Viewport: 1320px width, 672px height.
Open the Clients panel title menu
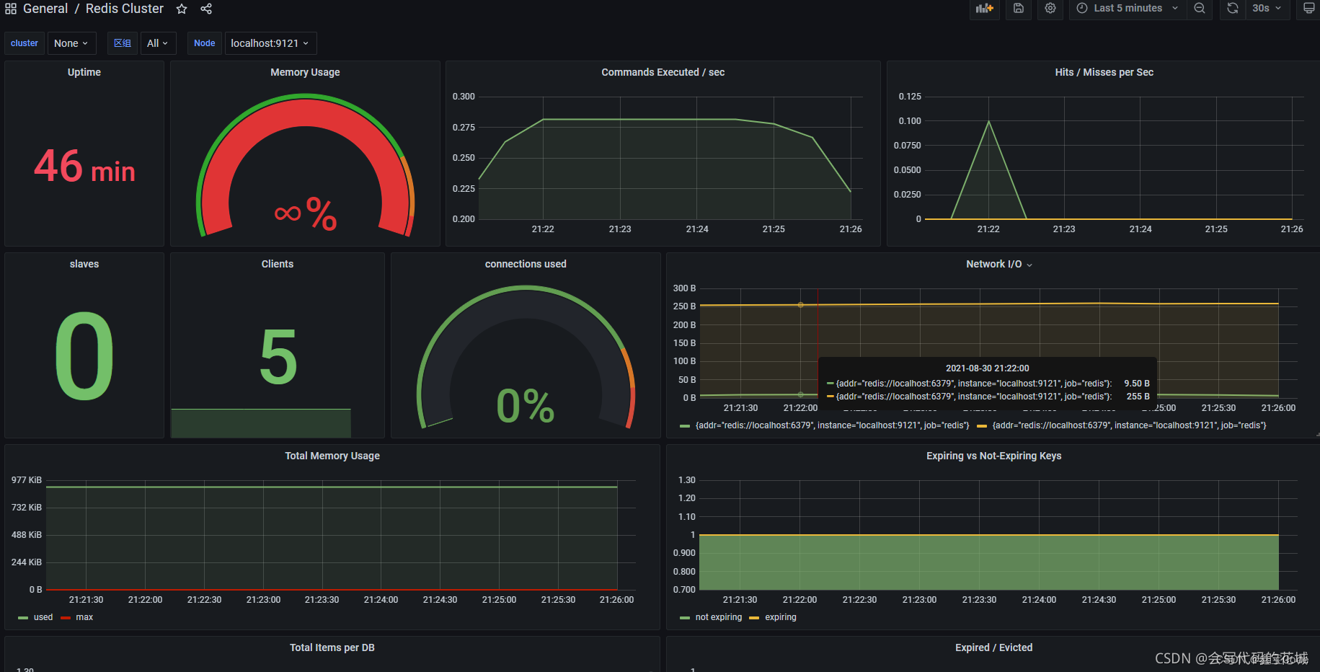point(278,264)
